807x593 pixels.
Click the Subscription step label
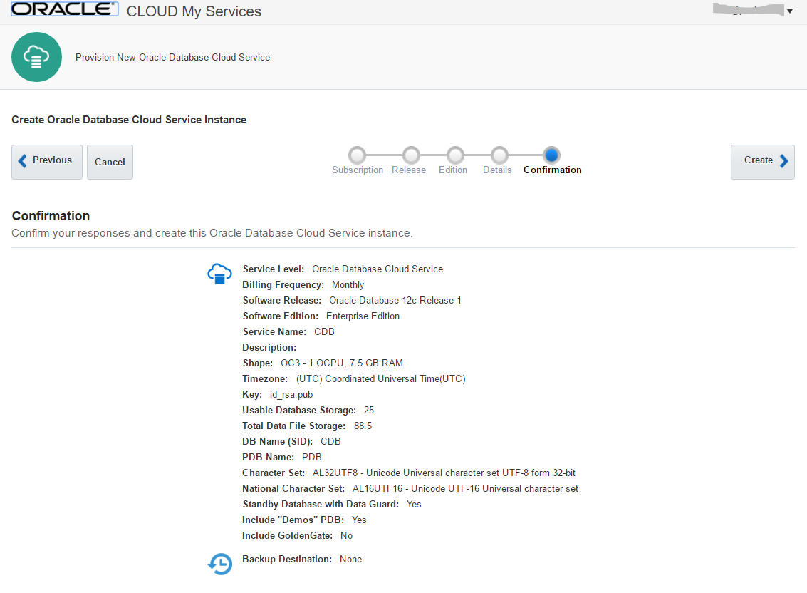[x=358, y=170]
